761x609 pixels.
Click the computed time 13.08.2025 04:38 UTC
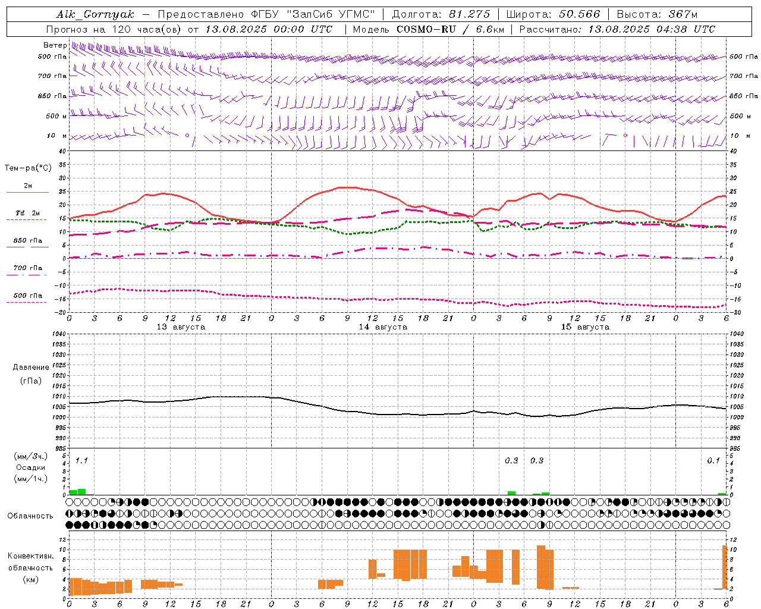click(652, 29)
